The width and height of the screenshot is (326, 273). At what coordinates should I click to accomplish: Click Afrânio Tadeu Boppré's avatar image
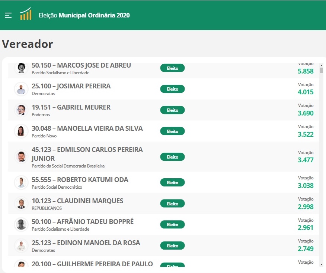(x=21, y=225)
